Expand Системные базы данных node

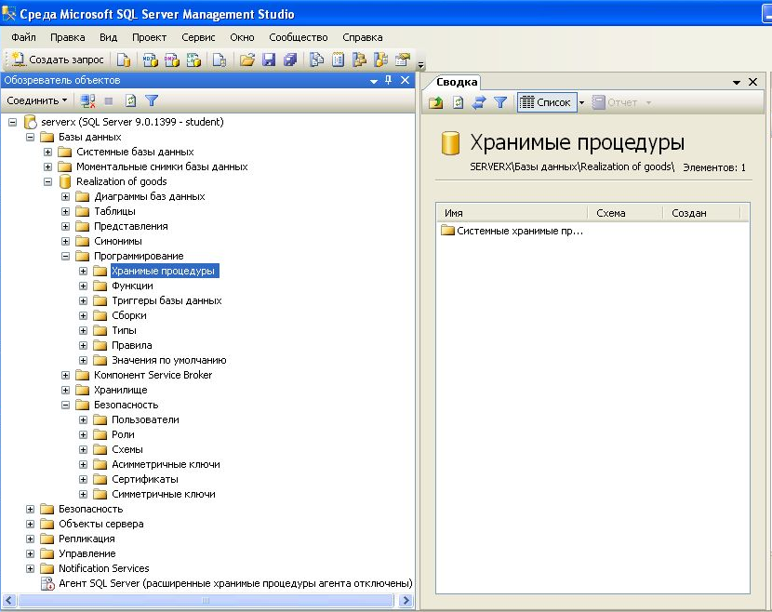coord(47,152)
